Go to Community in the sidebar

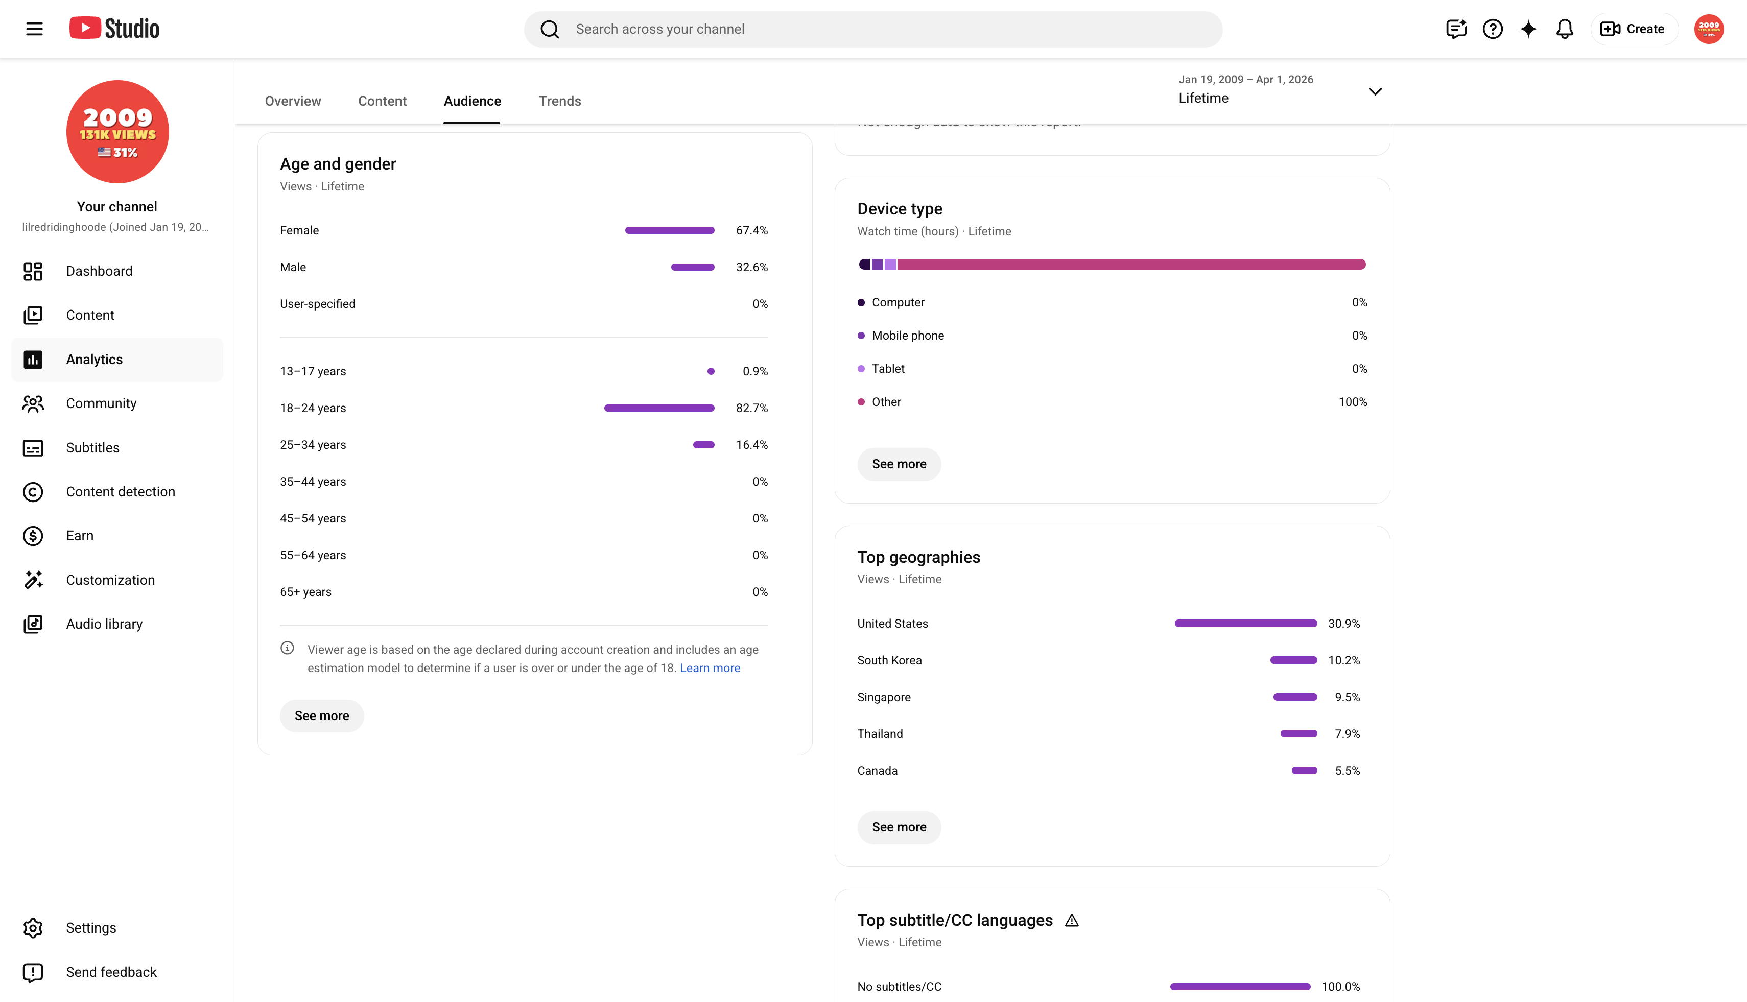click(x=117, y=403)
